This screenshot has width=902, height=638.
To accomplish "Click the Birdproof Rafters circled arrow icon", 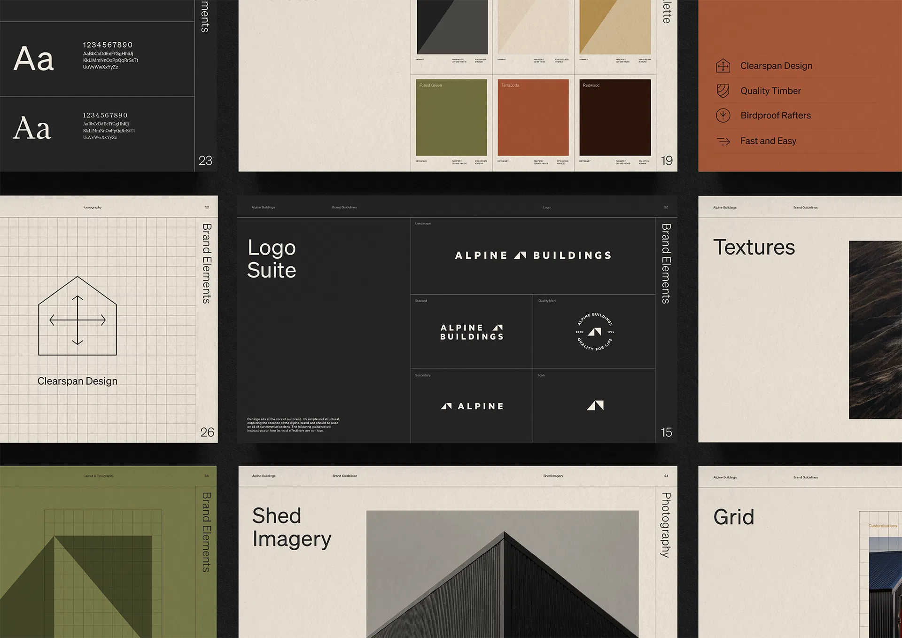I will (x=723, y=116).
